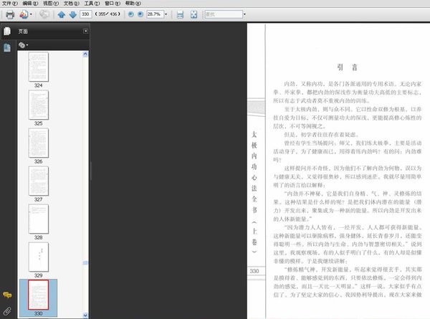Select page thumbnail 327
430x319 pixels.
point(39,181)
